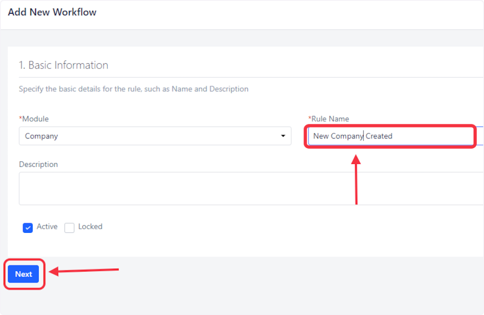Click the red arrow pointing at Next
The width and height of the screenshot is (484, 315).
(84, 271)
